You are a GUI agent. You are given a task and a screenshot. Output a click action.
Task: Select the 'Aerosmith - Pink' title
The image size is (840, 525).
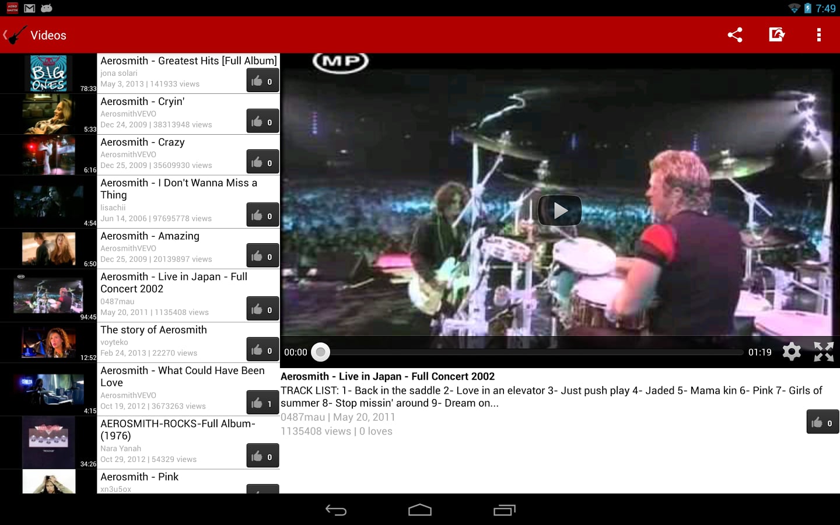pos(139,477)
